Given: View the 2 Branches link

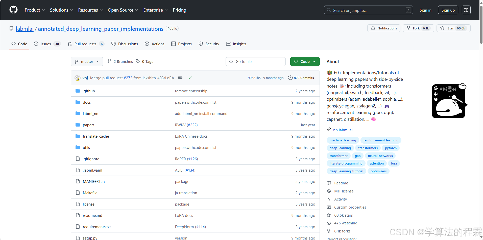Looking at the screenshot, I should 120,62.
